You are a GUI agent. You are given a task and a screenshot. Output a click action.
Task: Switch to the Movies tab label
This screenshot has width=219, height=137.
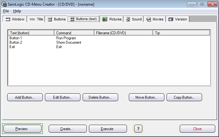[158, 19]
